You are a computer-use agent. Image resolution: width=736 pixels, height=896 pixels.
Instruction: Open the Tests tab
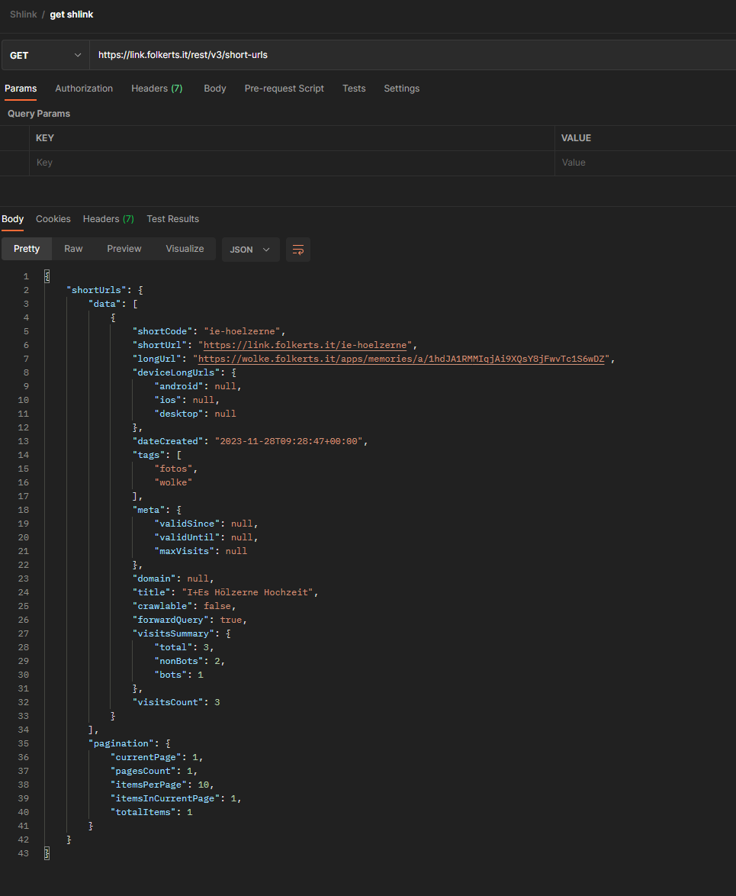click(354, 89)
